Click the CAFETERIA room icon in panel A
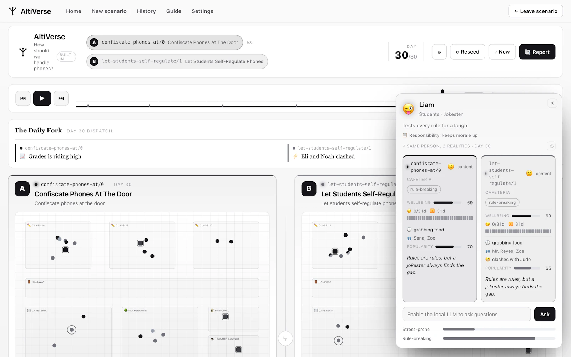The height and width of the screenshot is (357, 571). coord(29,310)
